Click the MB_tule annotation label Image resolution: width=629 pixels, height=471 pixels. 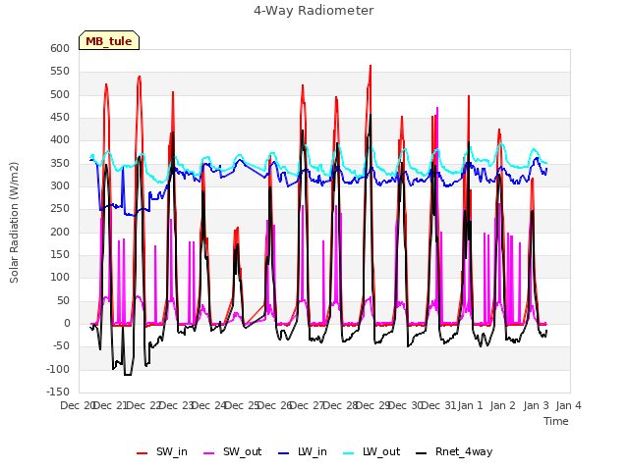109,40
